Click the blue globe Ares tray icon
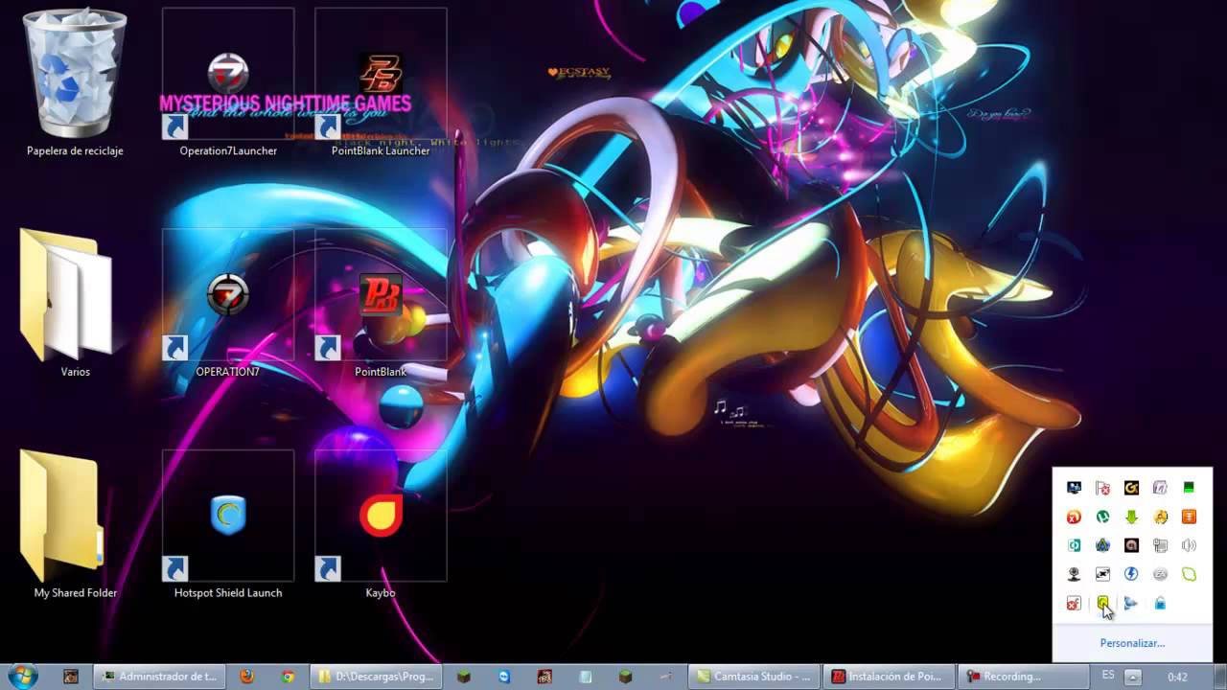This screenshot has height=690, width=1227. (1102, 545)
